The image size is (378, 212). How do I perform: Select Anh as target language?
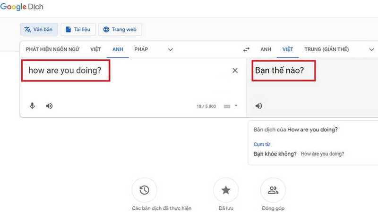click(266, 49)
